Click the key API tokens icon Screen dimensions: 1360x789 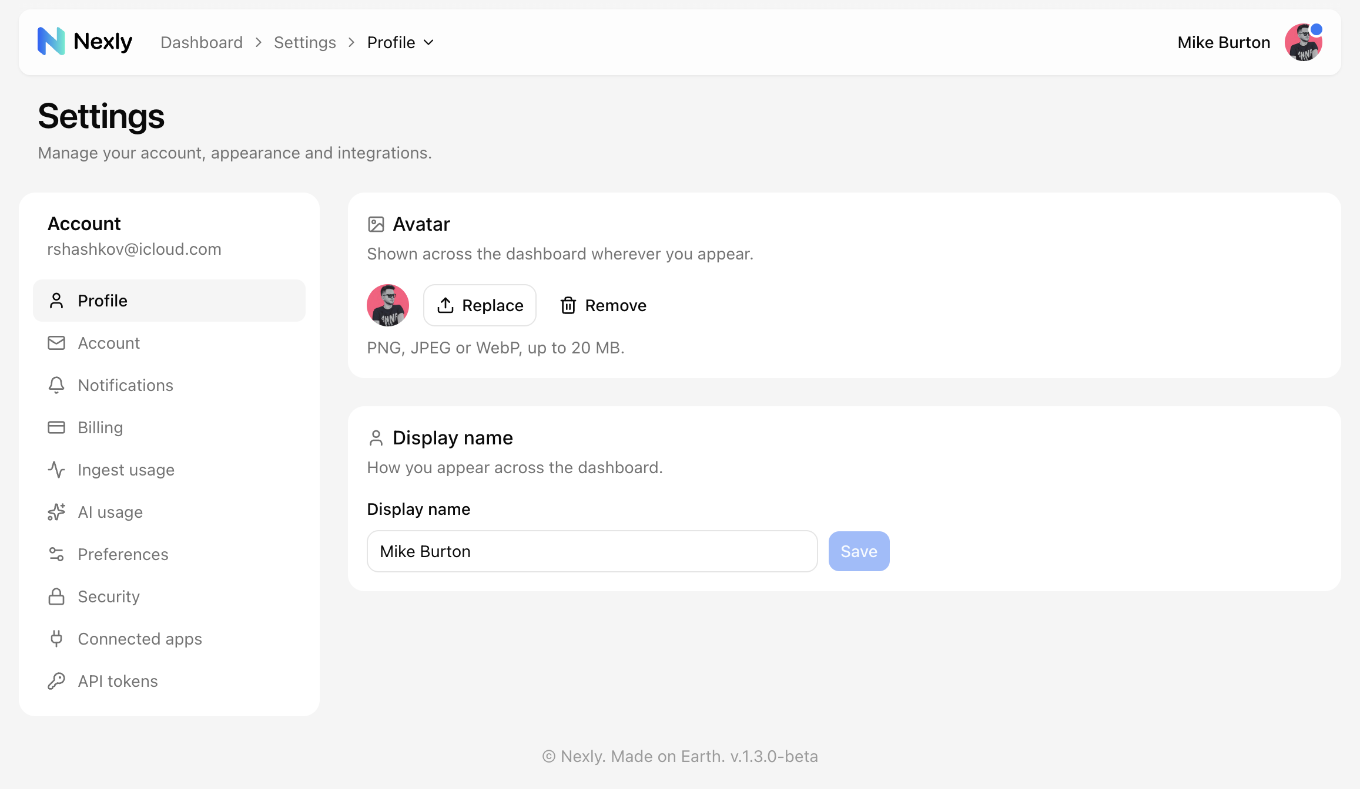(x=56, y=681)
